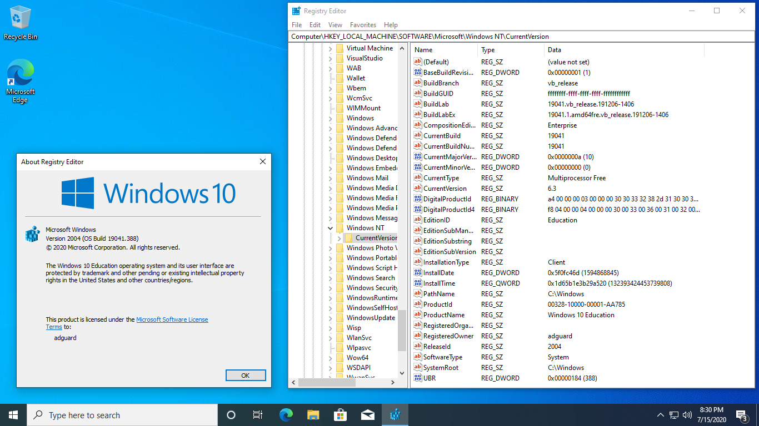Click the WindowsUpdate folder icon
The width and height of the screenshot is (759, 426).
[339, 318]
